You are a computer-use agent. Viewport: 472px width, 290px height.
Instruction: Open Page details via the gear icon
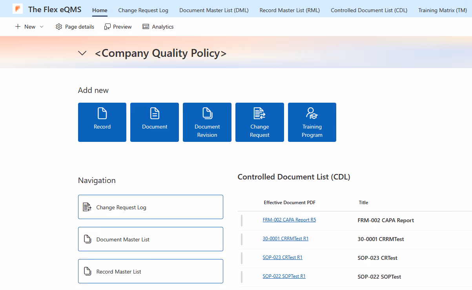coord(59,26)
